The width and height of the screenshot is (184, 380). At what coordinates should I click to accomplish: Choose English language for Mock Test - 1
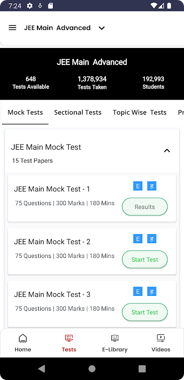[x=138, y=186]
